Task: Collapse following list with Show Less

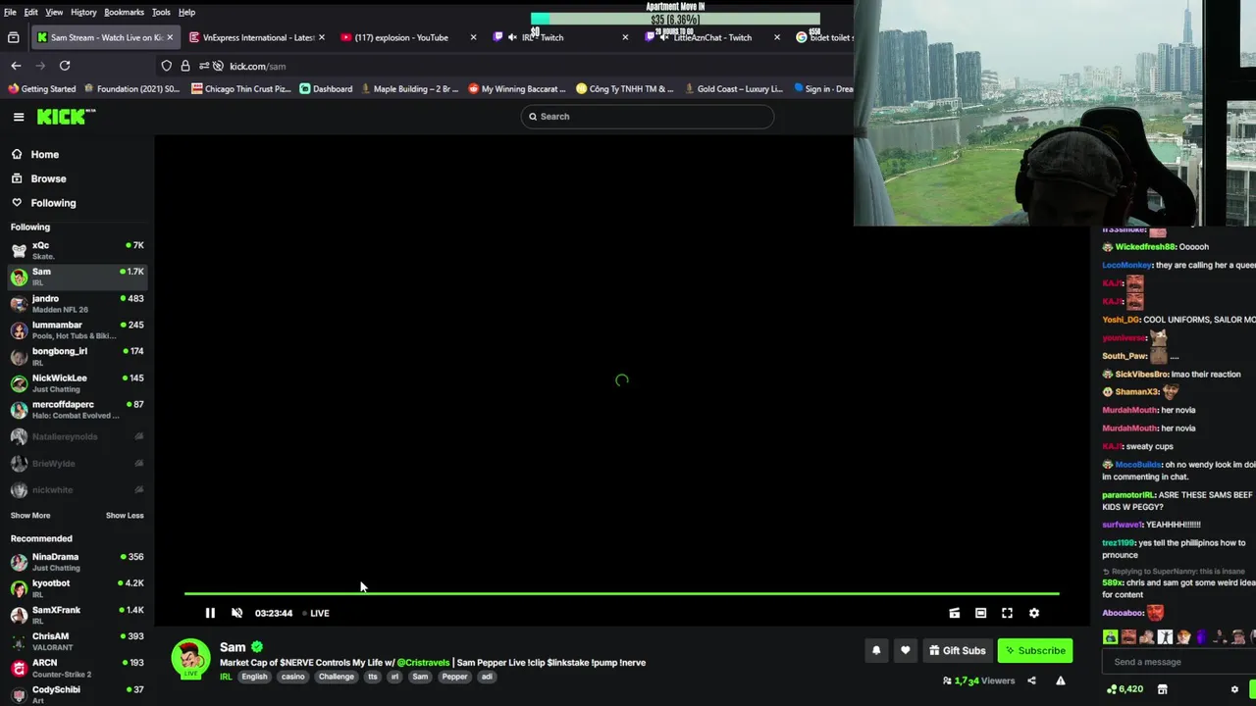Action: pyautogui.click(x=125, y=516)
